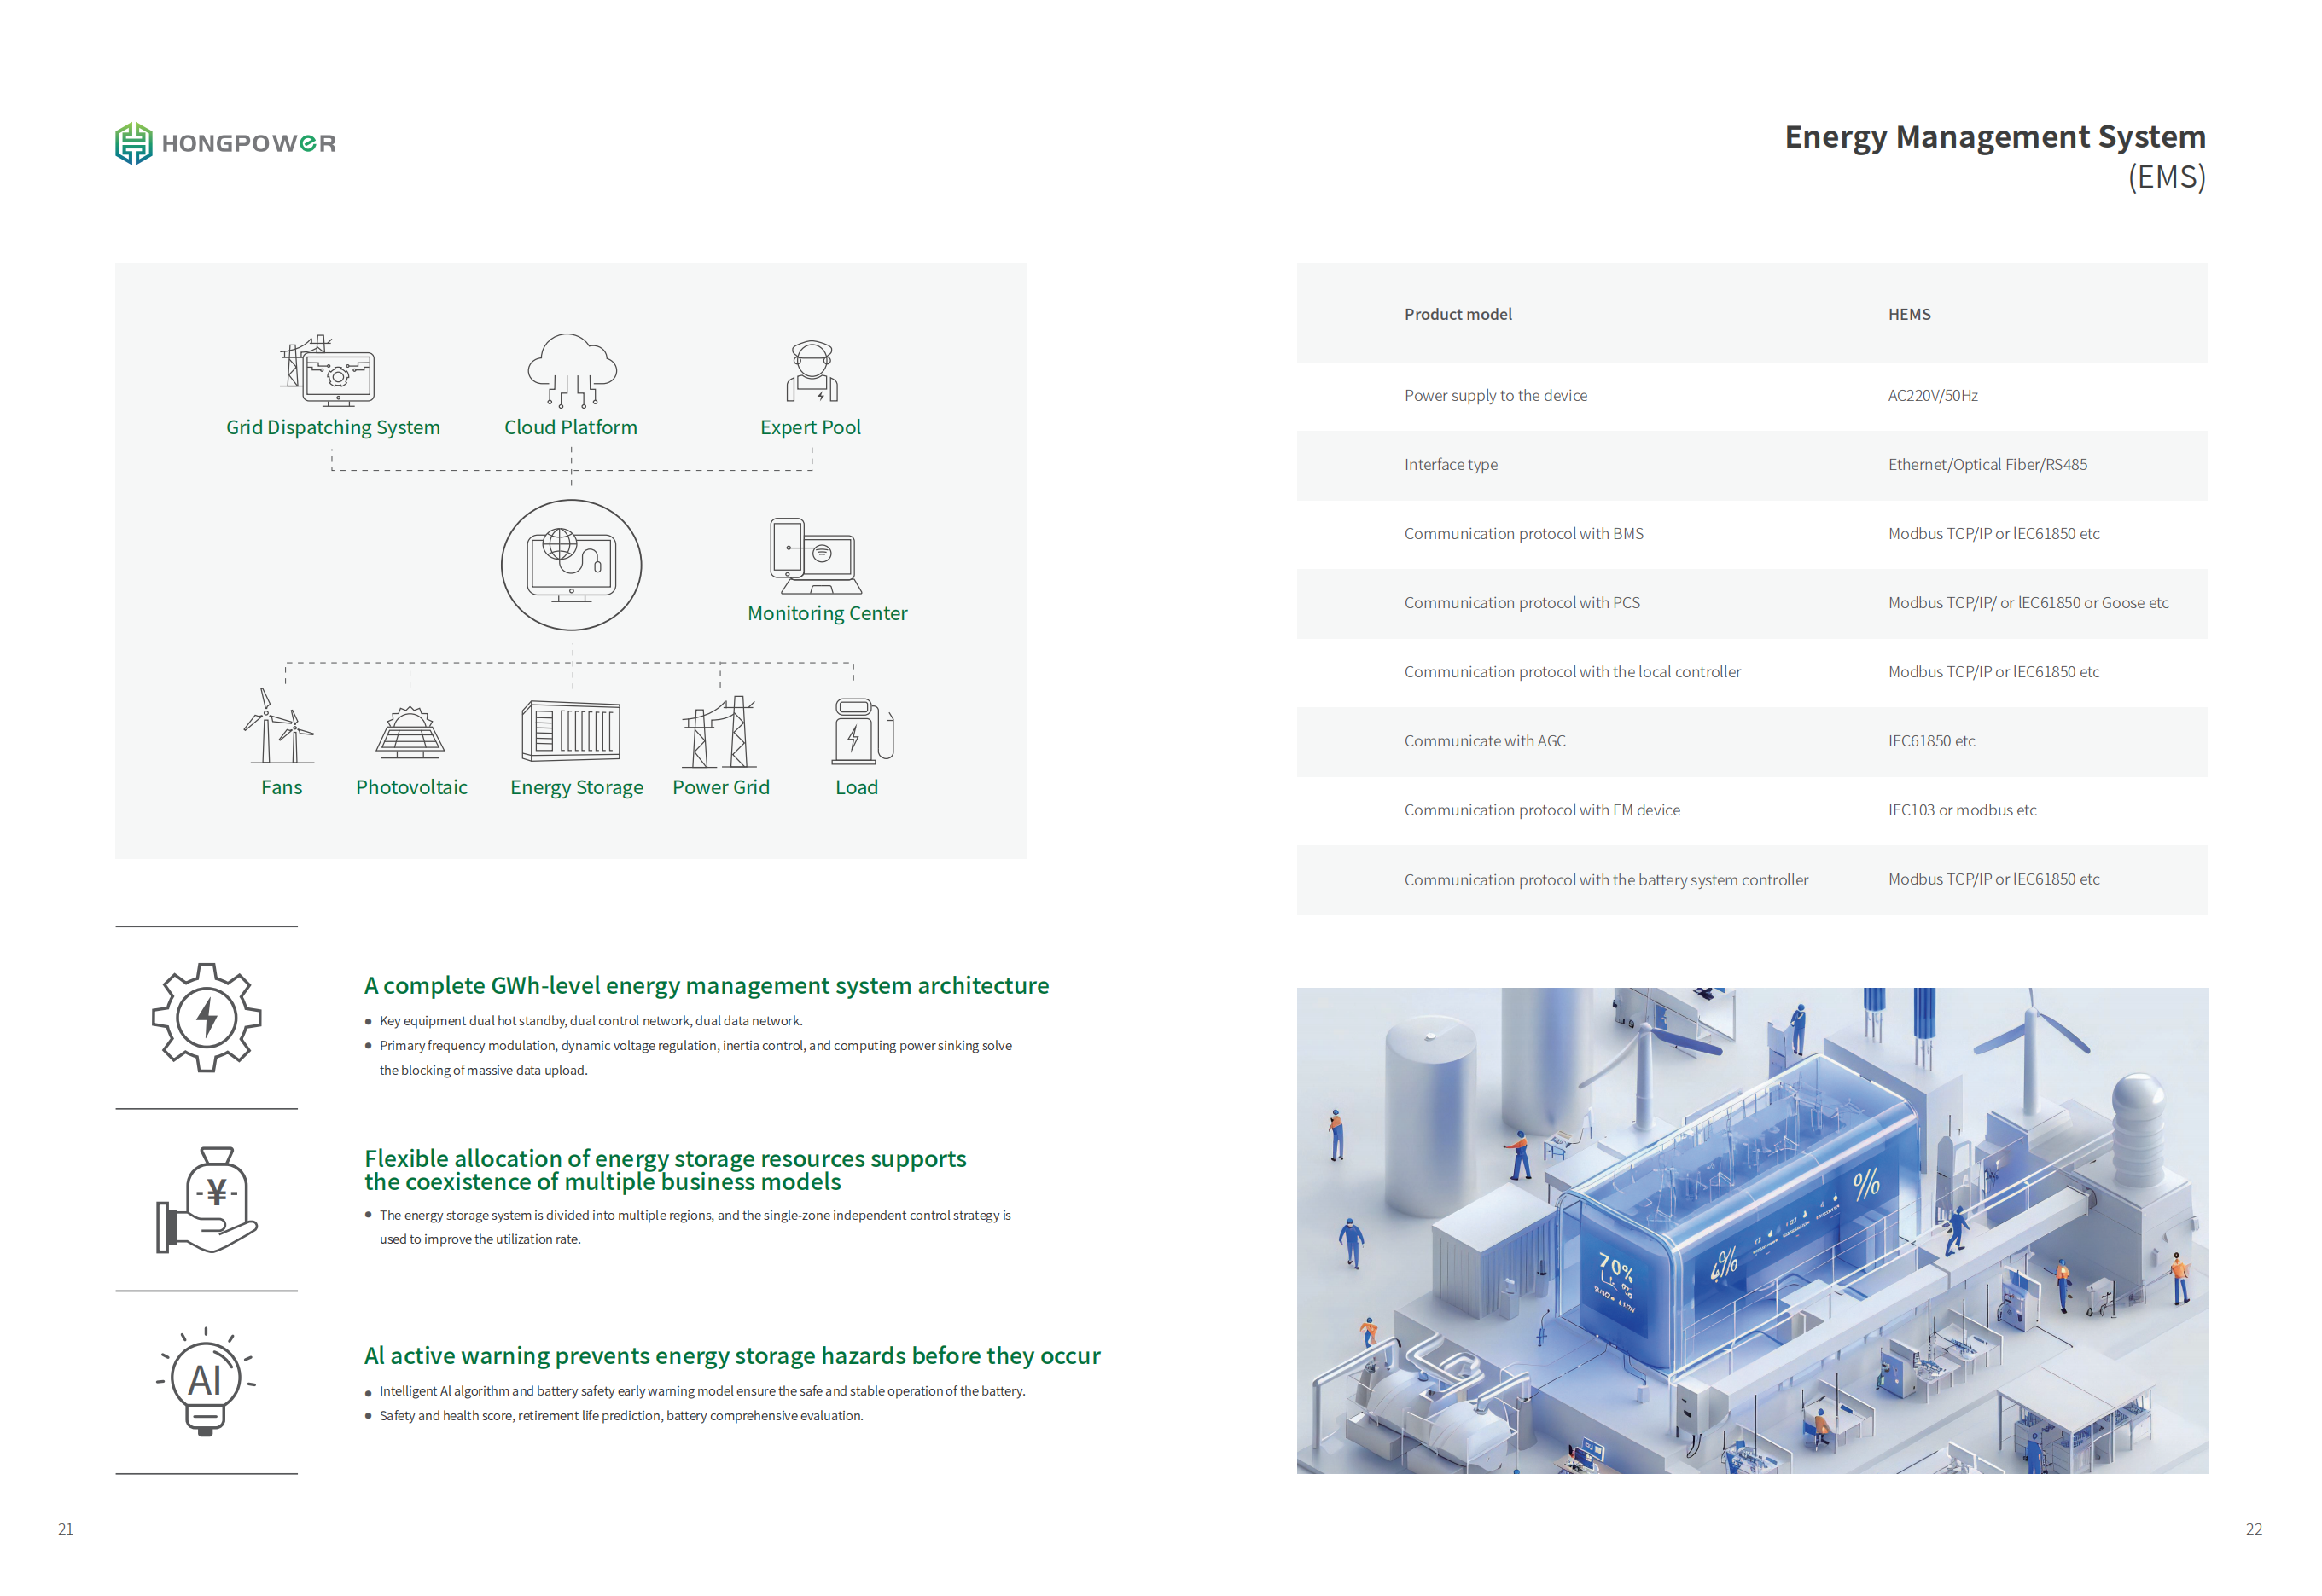Click the Product model table header
Screen dimensions: 2322x1596
pos(1458,314)
